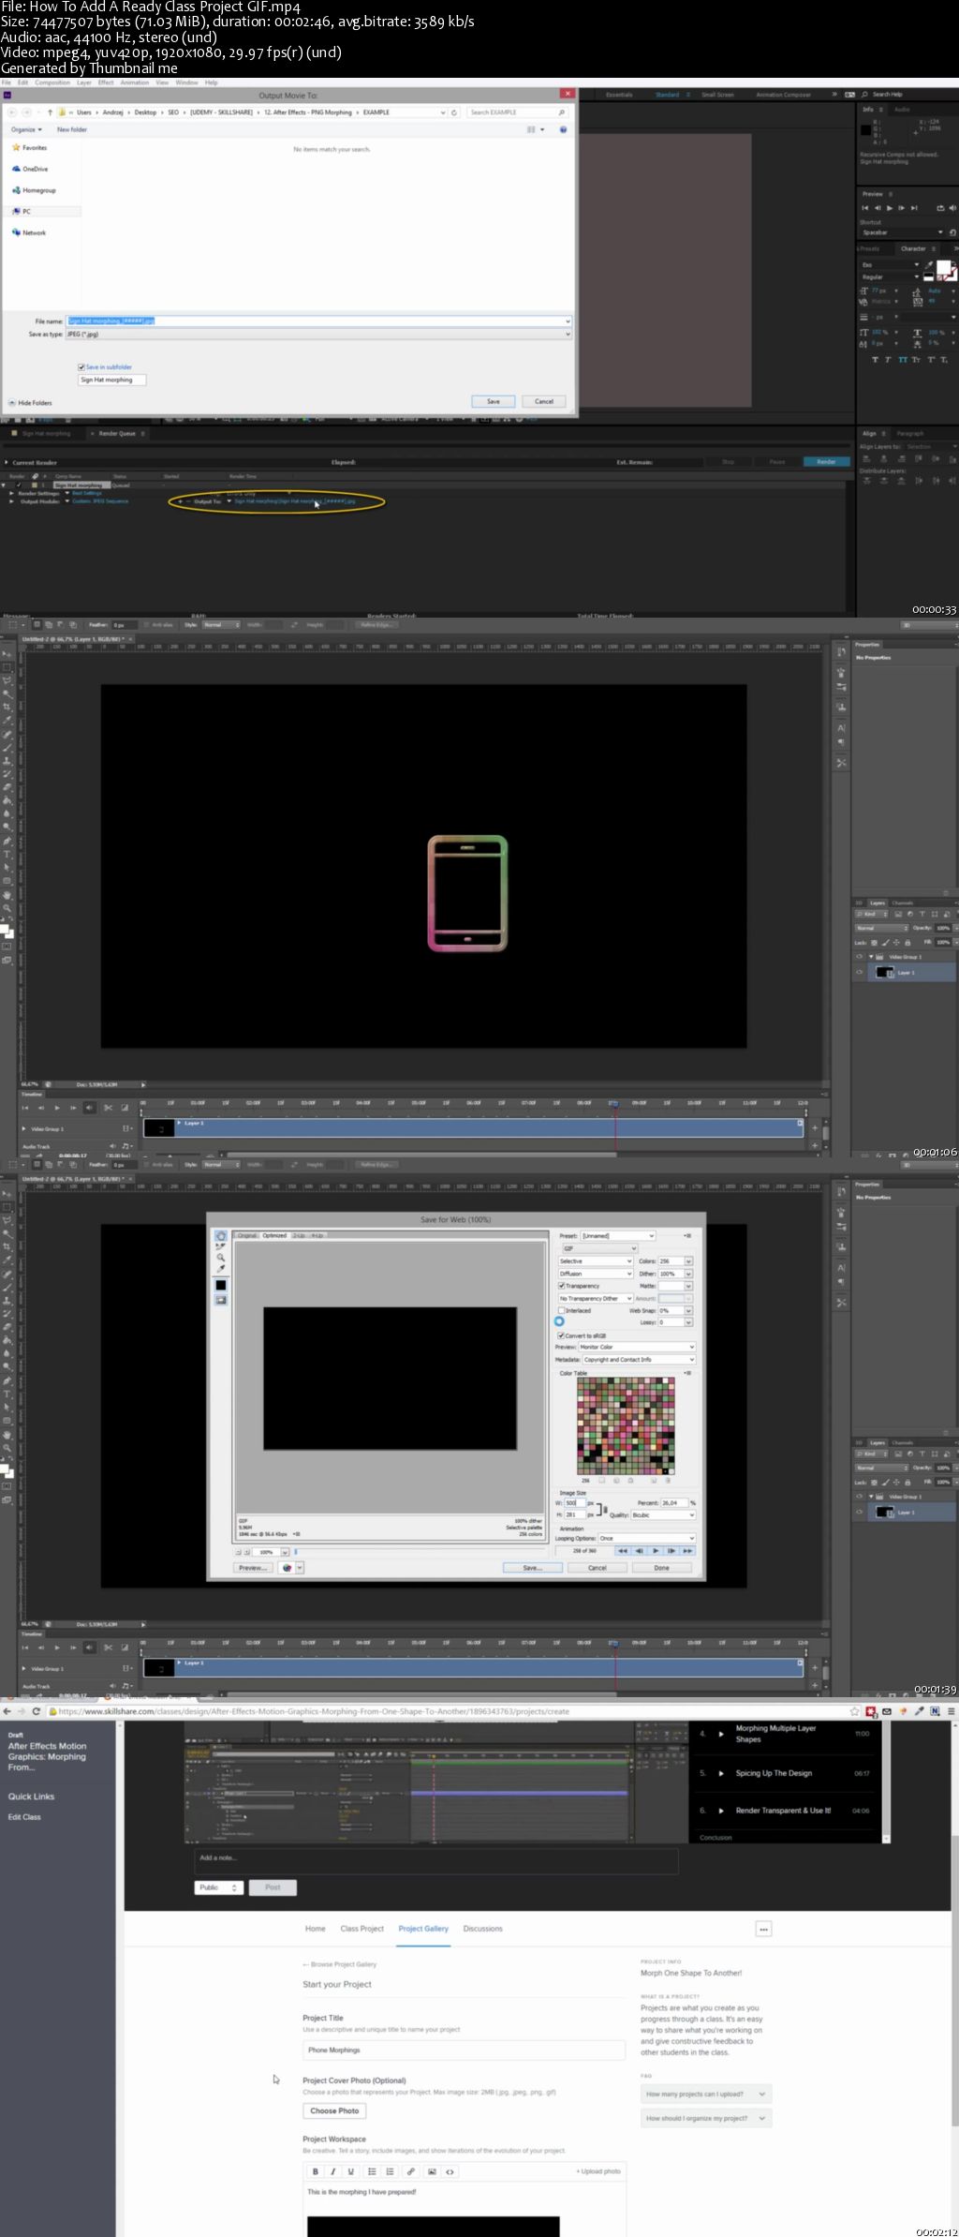The image size is (959, 2237).
Task: Play next frame in Save for Web animation
Action: pyautogui.click(x=671, y=1551)
